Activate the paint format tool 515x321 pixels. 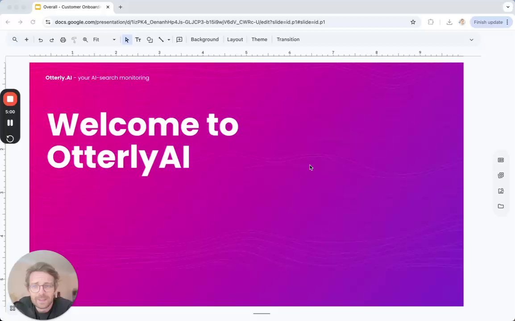(x=74, y=40)
